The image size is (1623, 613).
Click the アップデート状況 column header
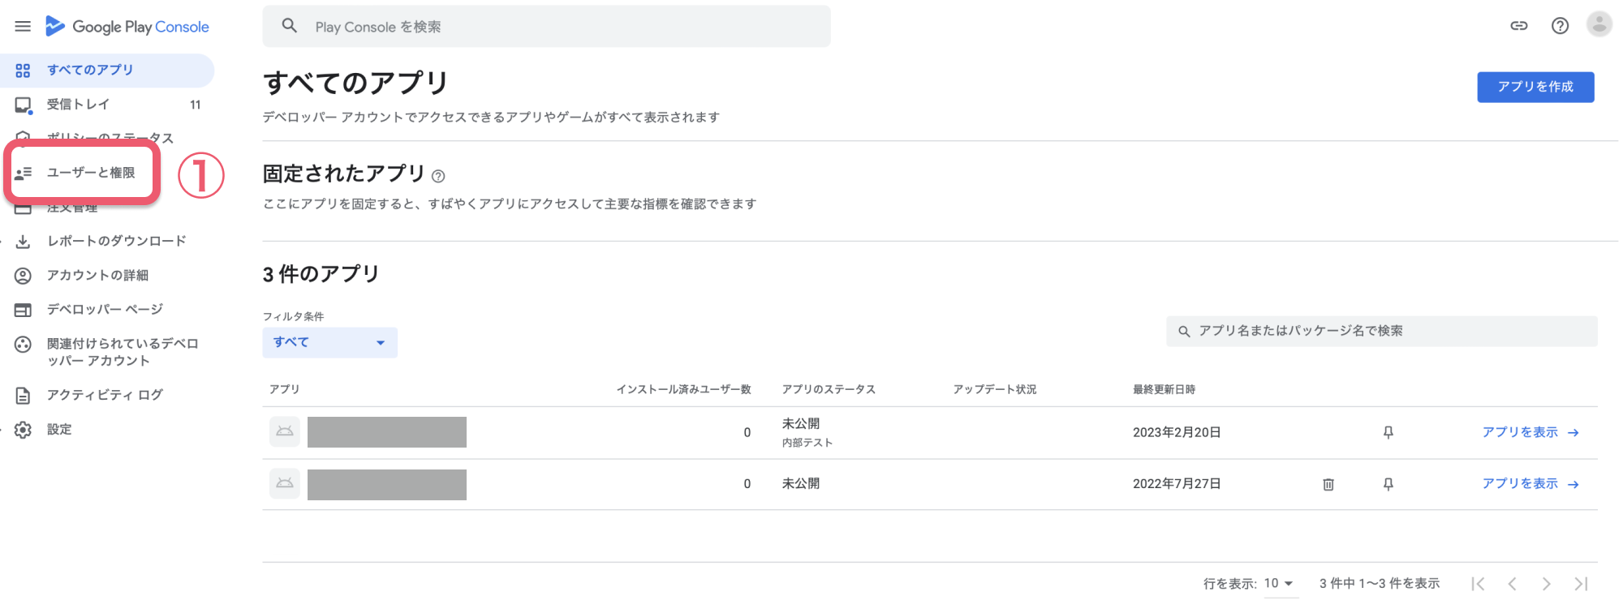click(x=995, y=389)
